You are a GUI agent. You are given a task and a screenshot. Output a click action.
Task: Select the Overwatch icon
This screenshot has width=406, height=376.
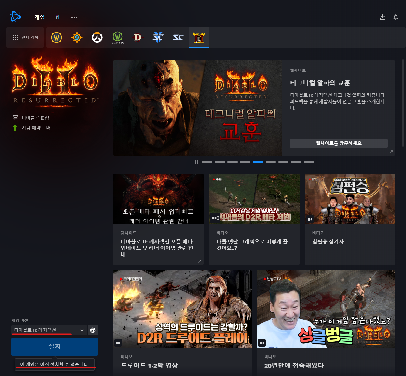97,38
